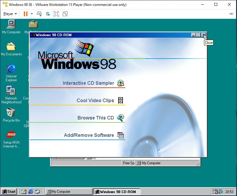Click the 20:53 taskbar clock
Viewport: 237px width, 196px height.
(229, 192)
